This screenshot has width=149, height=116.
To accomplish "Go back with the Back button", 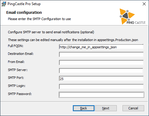I will [x=84, y=108].
